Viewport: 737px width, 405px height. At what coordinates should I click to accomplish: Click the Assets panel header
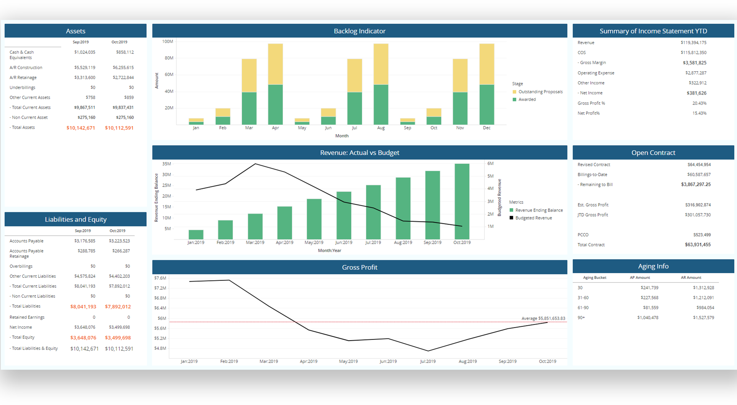[x=76, y=31]
